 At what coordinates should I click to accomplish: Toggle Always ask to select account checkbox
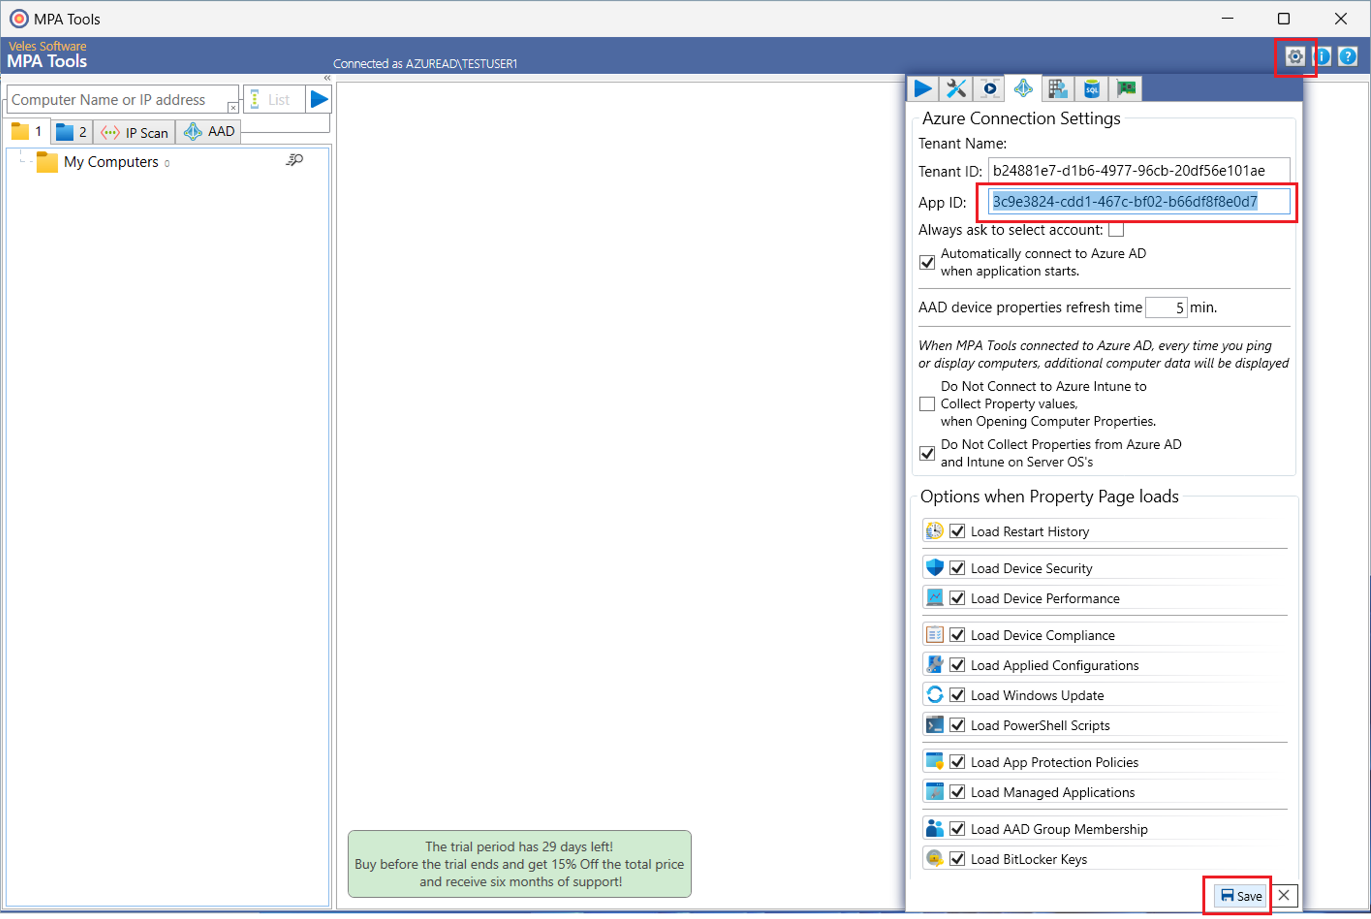point(1116,230)
